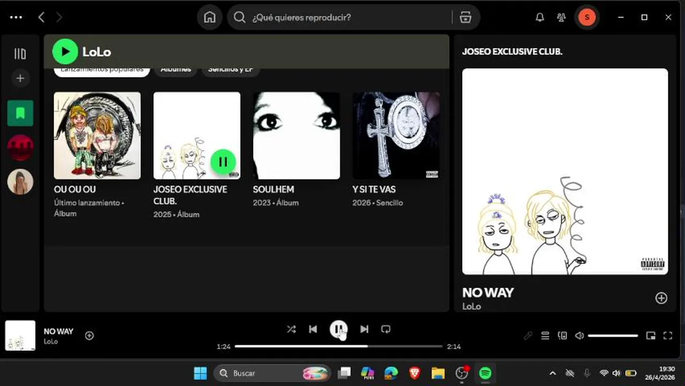The image size is (685, 386).
Task: Open File Explorer from taskbar
Action: (x=438, y=373)
